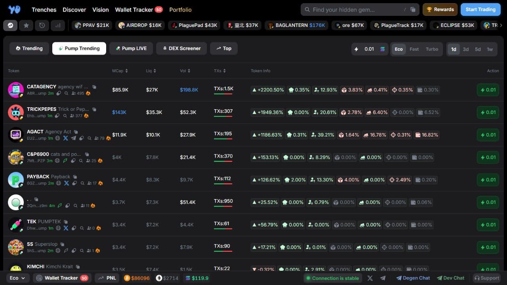The image size is (507, 285).
Task: Select the 1d timeframe
Action: point(454,49)
